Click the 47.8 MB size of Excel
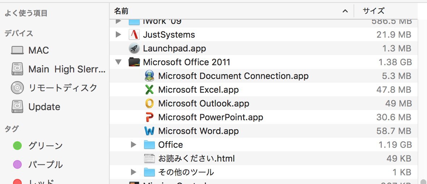 [x=393, y=90]
